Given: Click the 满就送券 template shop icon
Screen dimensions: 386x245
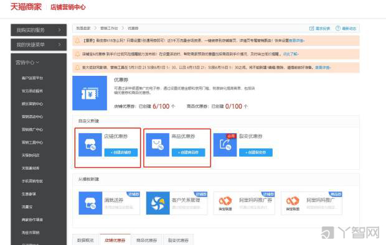Looking at the screenshot, I should tap(90, 203).
